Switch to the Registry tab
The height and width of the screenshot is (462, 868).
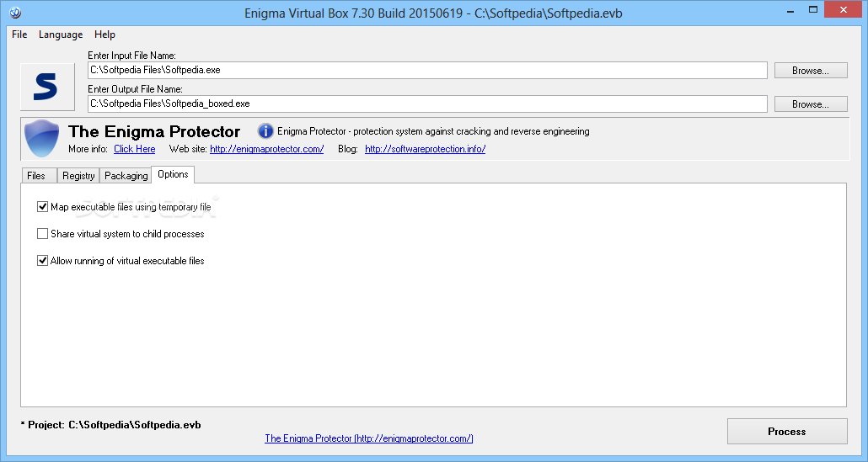point(78,176)
